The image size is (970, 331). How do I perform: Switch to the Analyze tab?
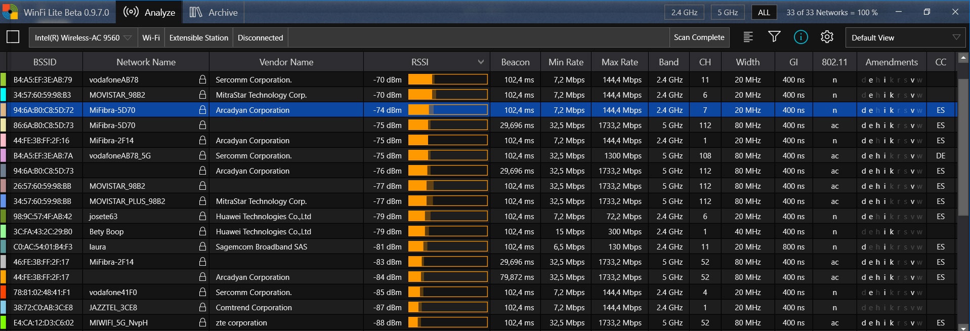[149, 13]
